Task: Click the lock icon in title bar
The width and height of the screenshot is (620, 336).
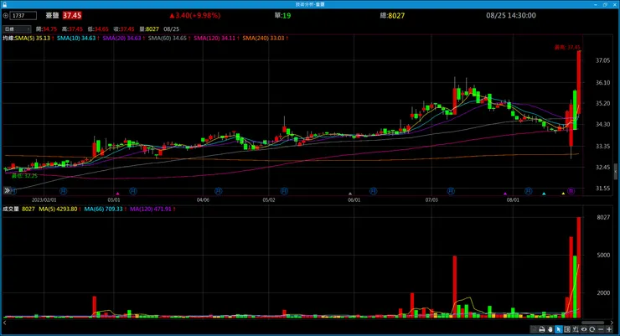Action: pos(4,4)
